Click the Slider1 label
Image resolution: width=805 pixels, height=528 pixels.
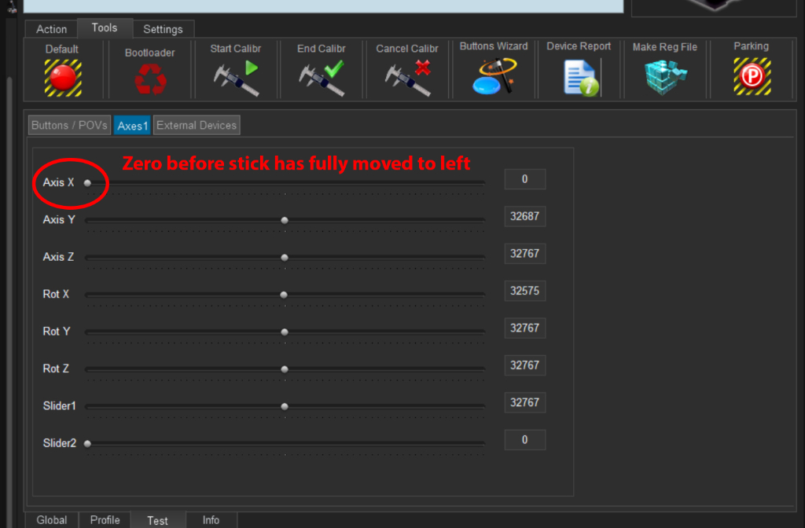coord(59,406)
